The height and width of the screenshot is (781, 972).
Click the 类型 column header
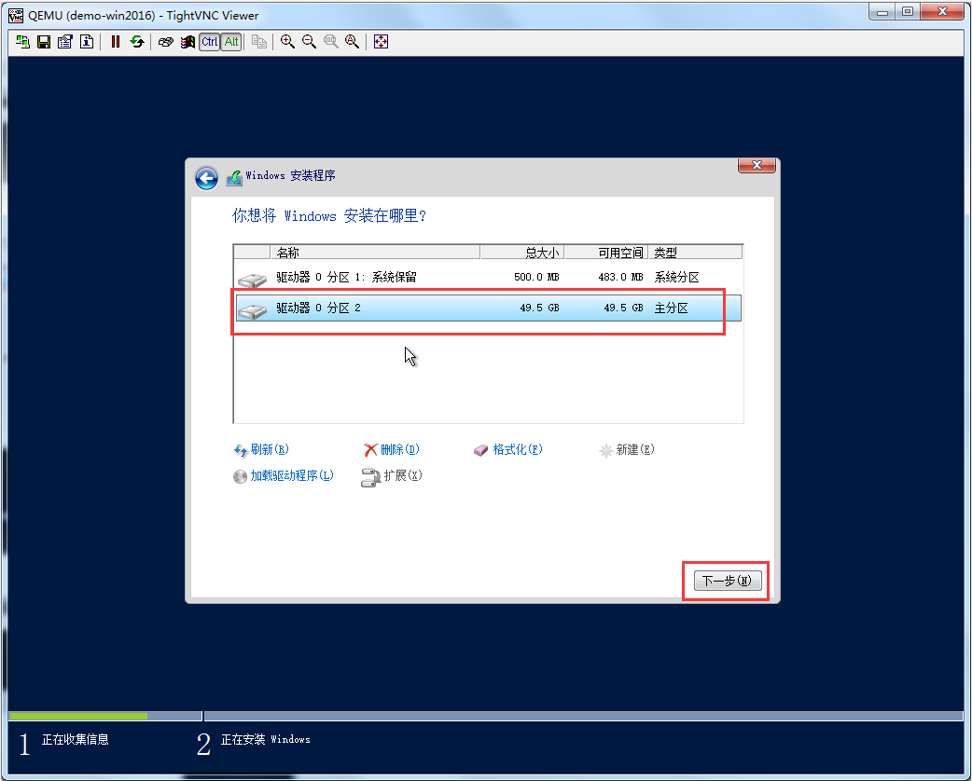(695, 252)
